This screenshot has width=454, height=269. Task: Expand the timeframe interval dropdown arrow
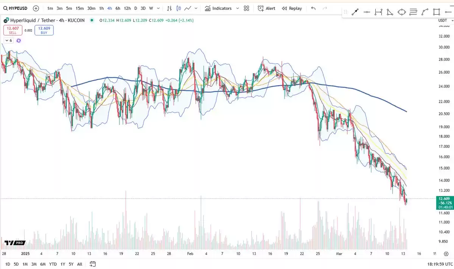click(158, 8)
